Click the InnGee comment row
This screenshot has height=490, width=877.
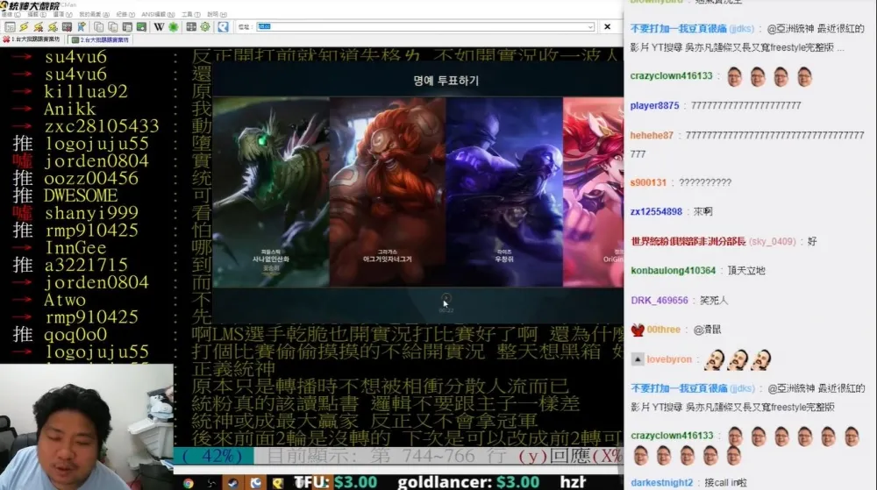311,247
